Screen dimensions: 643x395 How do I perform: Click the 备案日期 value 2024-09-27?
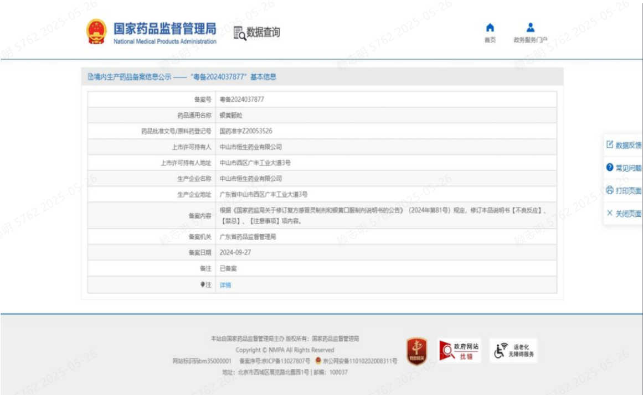(235, 252)
